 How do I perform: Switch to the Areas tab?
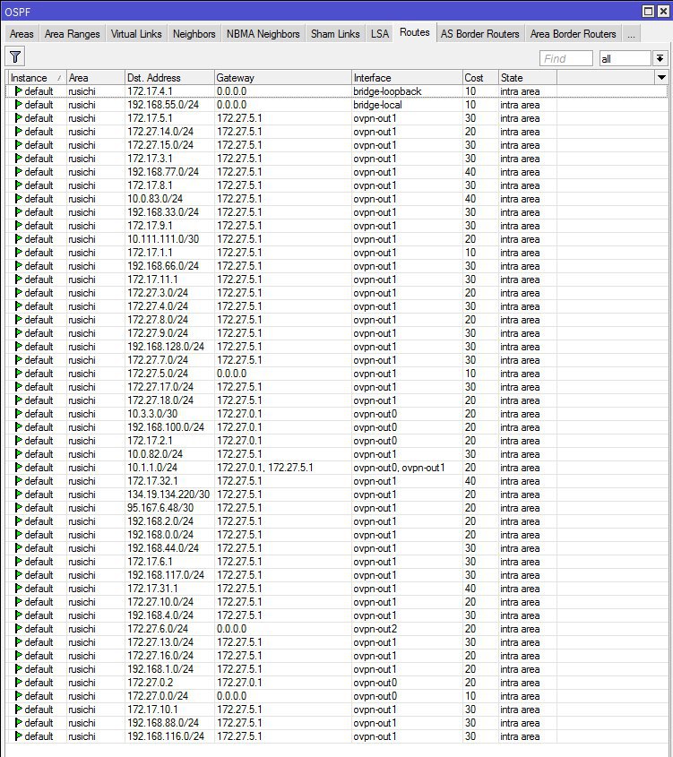pos(22,34)
